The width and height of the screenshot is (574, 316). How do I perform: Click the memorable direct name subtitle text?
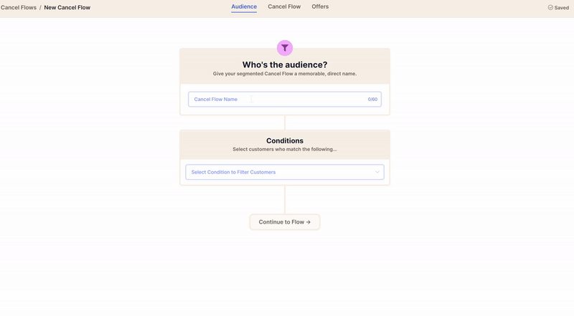click(285, 74)
